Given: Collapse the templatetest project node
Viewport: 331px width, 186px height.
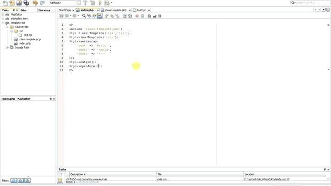Looking at the screenshot, I should tap(3, 23).
